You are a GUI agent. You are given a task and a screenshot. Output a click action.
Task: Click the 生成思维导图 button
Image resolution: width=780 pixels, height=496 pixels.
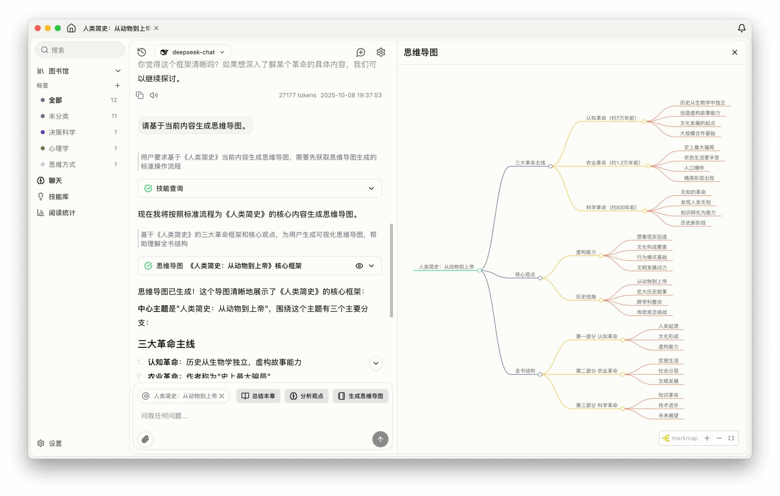pyautogui.click(x=360, y=396)
